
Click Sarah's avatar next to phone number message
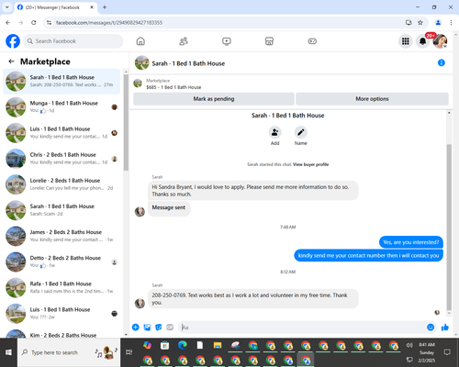click(x=140, y=303)
